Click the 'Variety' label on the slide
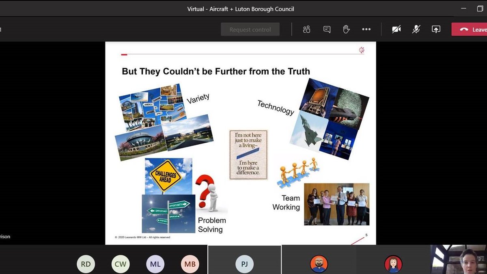487x274 pixels. pos(198,98)
